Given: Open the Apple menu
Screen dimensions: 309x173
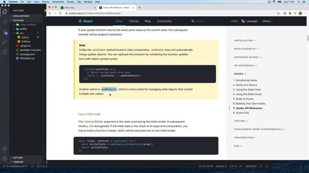Looking at the screenshot, I should coord(4,2).
